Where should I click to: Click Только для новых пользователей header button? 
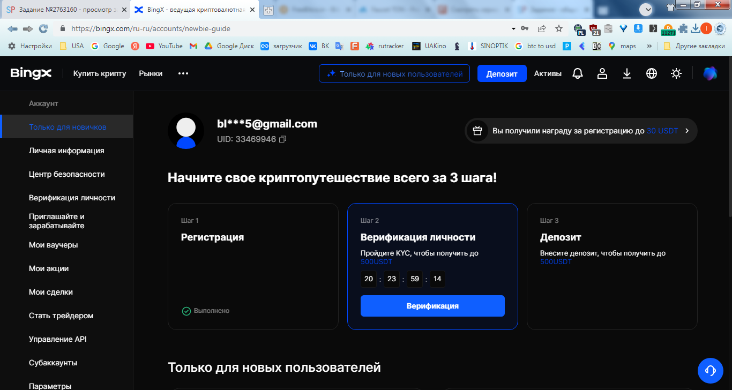[394, 74]
